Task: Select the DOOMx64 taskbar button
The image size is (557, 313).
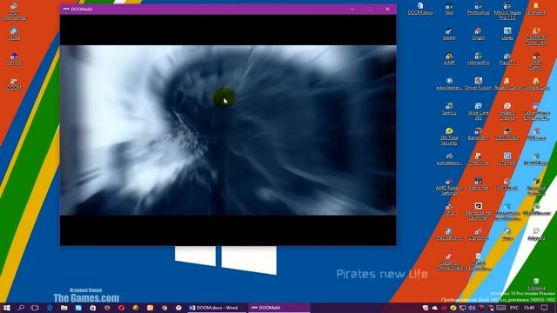Action: (278, 308)
